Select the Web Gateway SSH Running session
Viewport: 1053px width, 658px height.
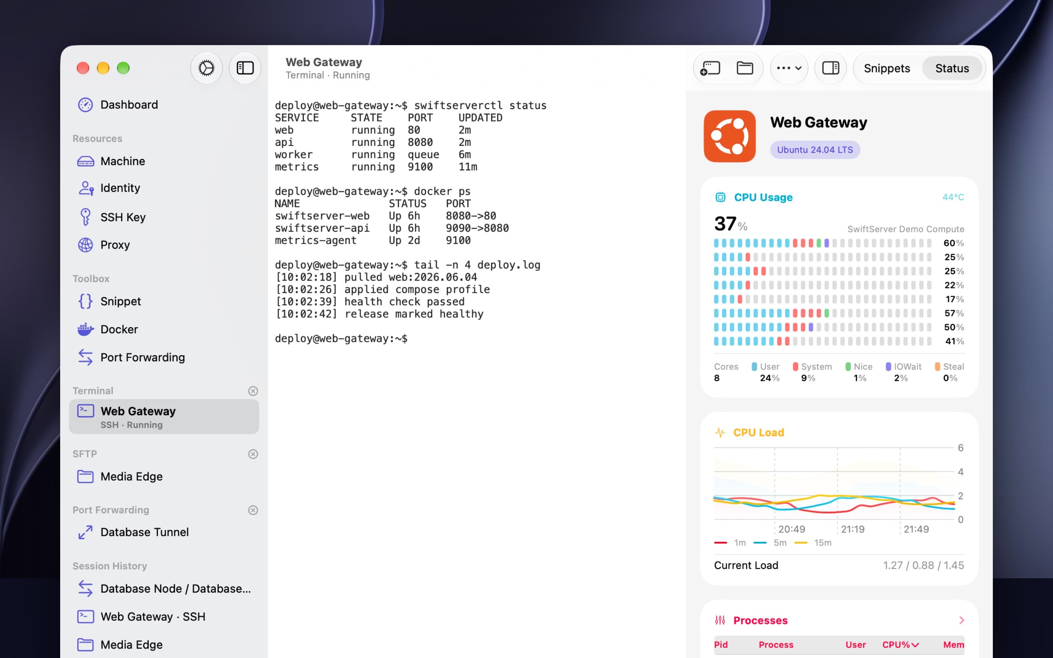point(164,417)
